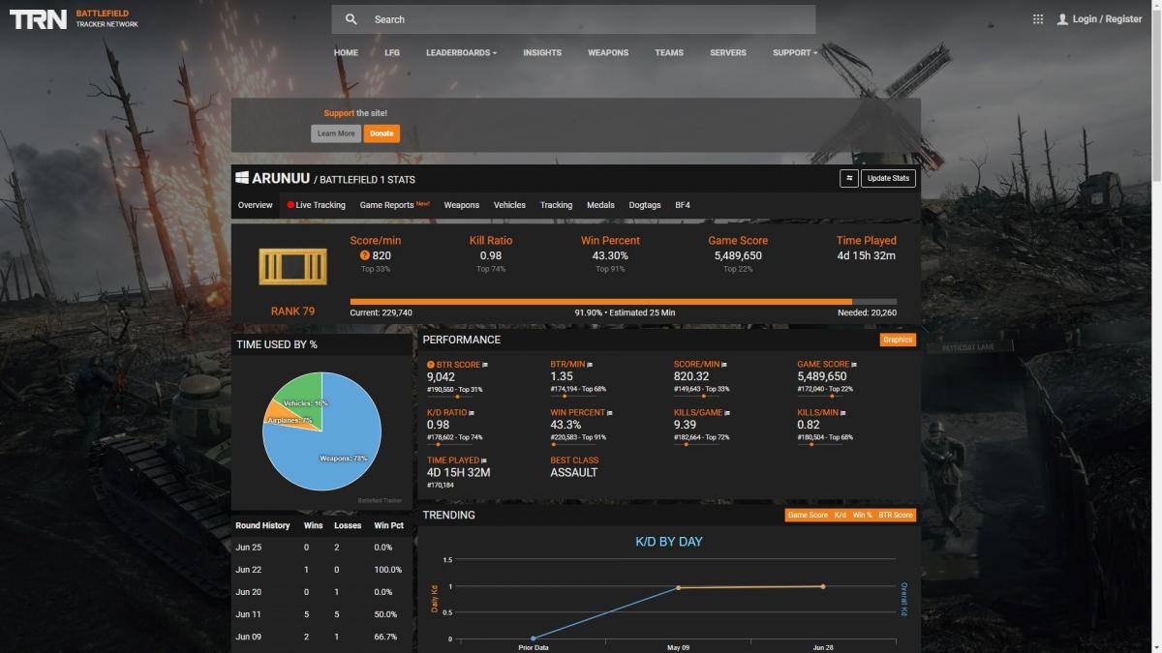This screenshot has width=1162, height=653.
Task: Select the Game Score trending toggle
Action: click(x=808, y=515)
